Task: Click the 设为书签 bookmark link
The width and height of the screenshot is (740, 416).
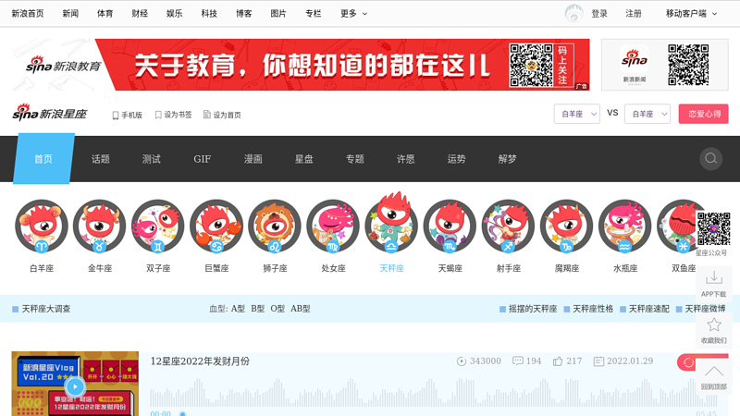Action: [x=173, y=115]
